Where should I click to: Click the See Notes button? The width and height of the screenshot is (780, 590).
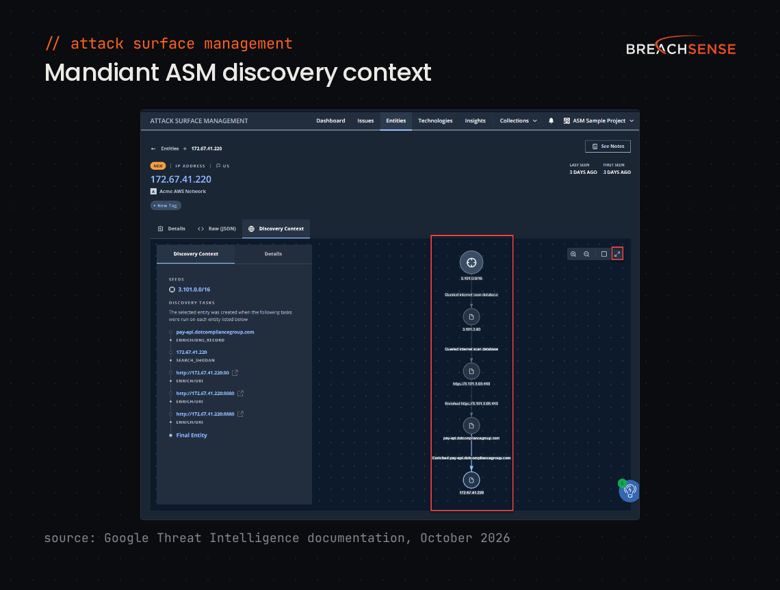(608, 146)
